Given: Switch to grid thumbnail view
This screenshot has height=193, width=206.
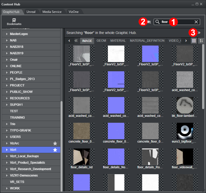Looking at the screenshot, I should pos(194,41).
